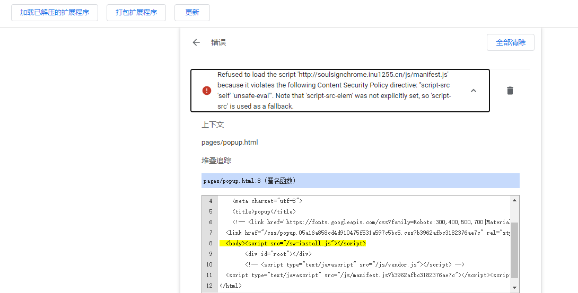
Task: Click code line 12 closing html tag
Action: [231, 286]
